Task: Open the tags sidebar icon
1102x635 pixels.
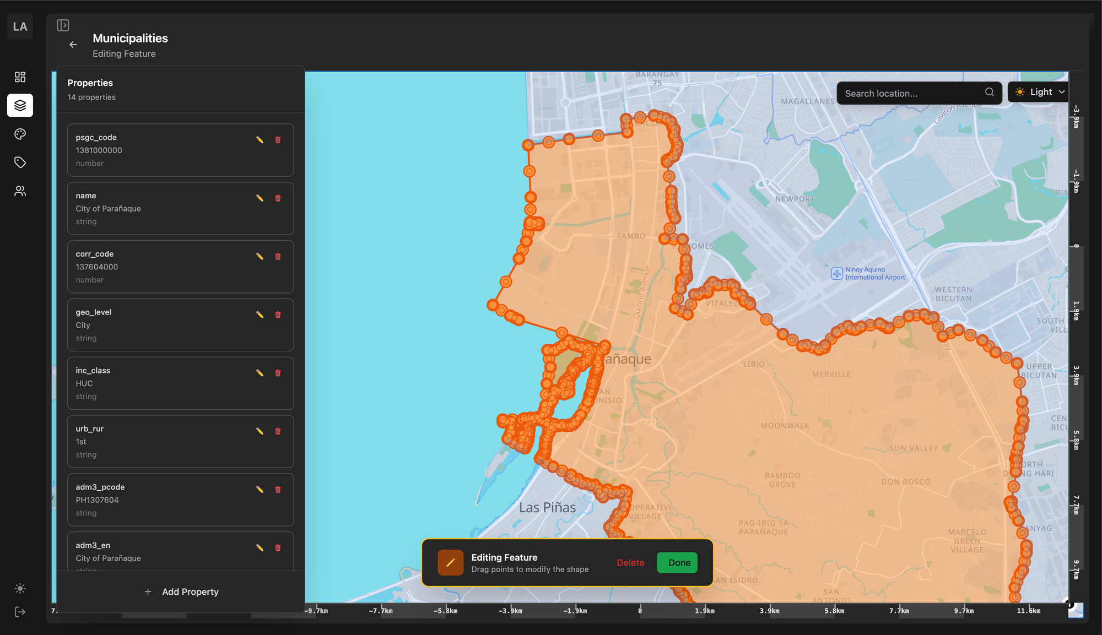Action: 20,162
